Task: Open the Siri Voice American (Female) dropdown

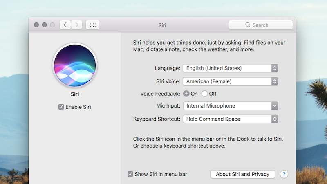Action: click(x=231, y=81)
